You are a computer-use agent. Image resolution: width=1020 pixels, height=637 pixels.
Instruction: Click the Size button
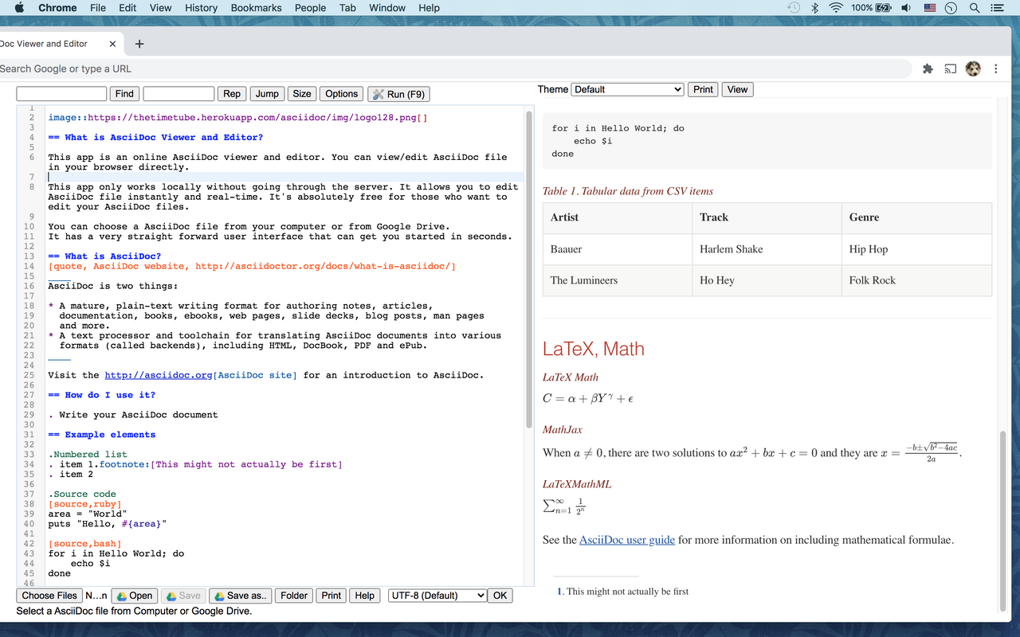[302, 94]
